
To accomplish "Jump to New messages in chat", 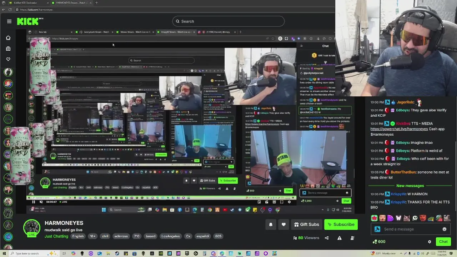I will point(410,186).
